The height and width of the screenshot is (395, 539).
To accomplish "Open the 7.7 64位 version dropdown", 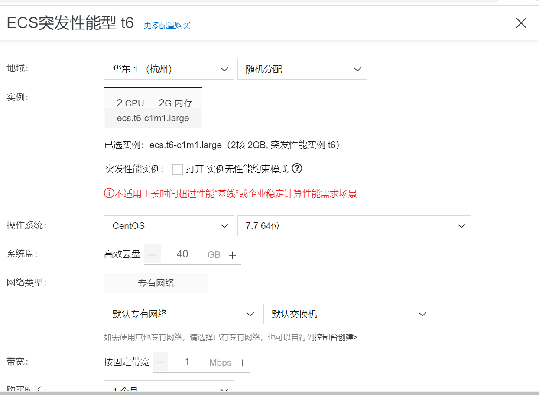I will [354, 226].
